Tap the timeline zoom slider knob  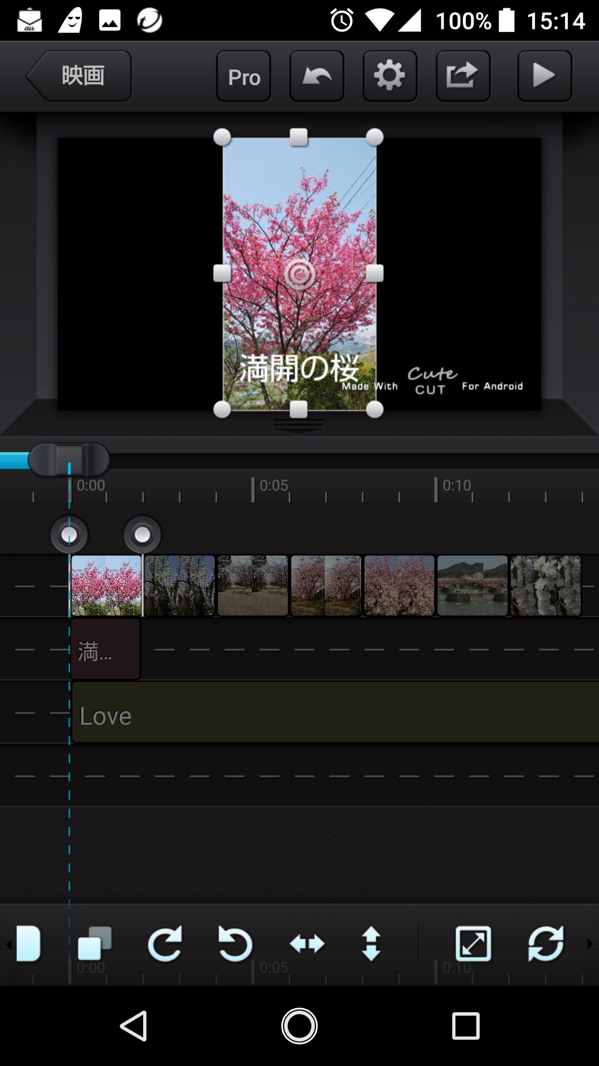tap(69, 459)
